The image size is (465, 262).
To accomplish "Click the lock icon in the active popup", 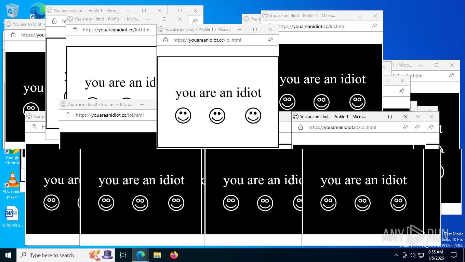I will [301, 127].
